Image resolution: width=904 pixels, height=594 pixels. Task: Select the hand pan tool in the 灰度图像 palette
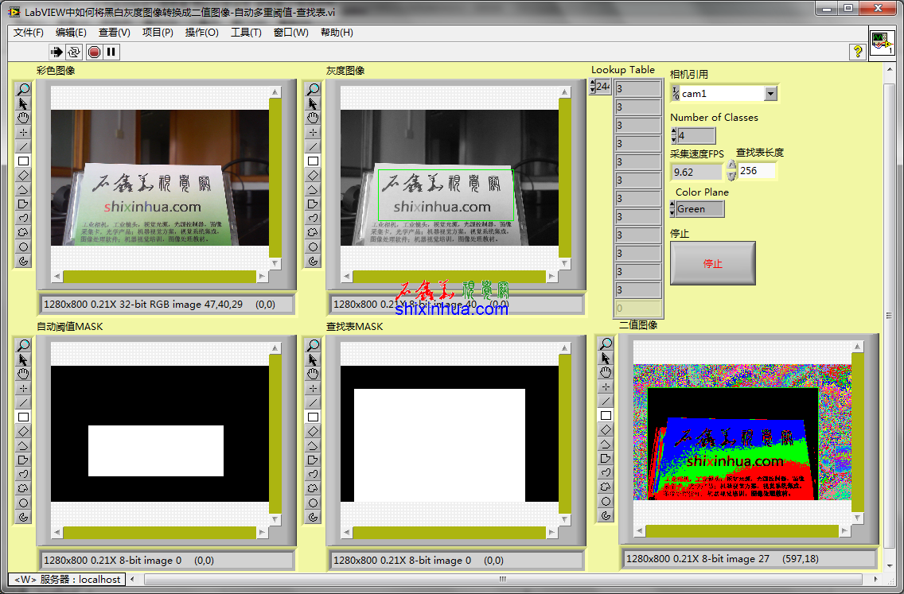313,118
